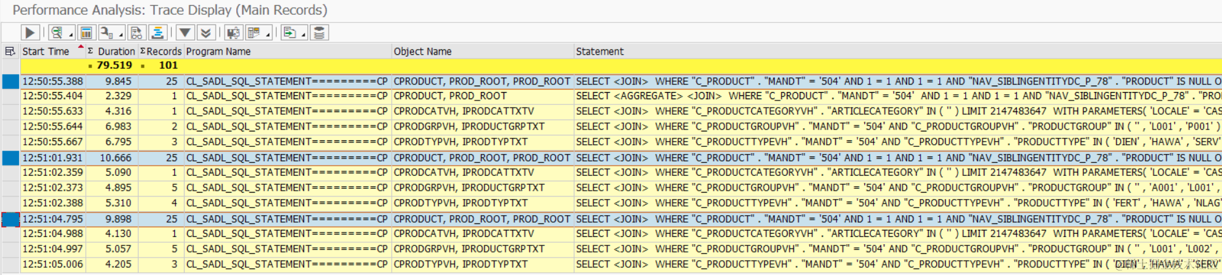The height and width of the screenshot is (275, 1222).
Task: Select the row selector for 12:50:55.388
Action: click(x=11, y=81)
